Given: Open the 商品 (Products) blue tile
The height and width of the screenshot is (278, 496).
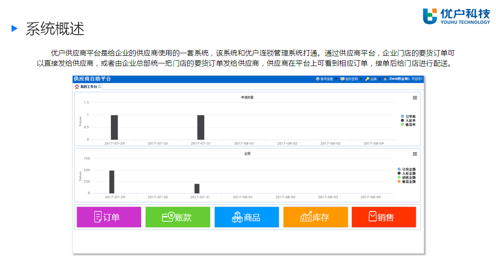Looking at the screenshot, I should [x=247, y=217].
